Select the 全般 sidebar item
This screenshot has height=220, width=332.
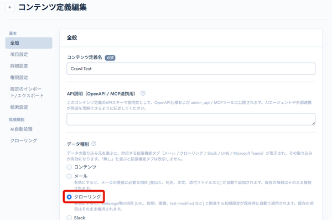click(x=29, y=43)
